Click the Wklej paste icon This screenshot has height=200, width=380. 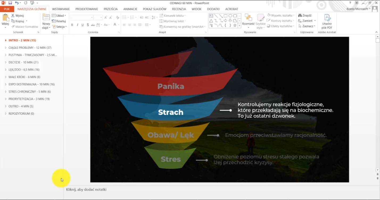coord(5,18)
